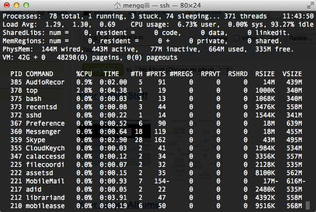Click the 48298(0) pageins value
Image resolution: width=316 pixels, height=212 pixels.
(x=89, y=58)
